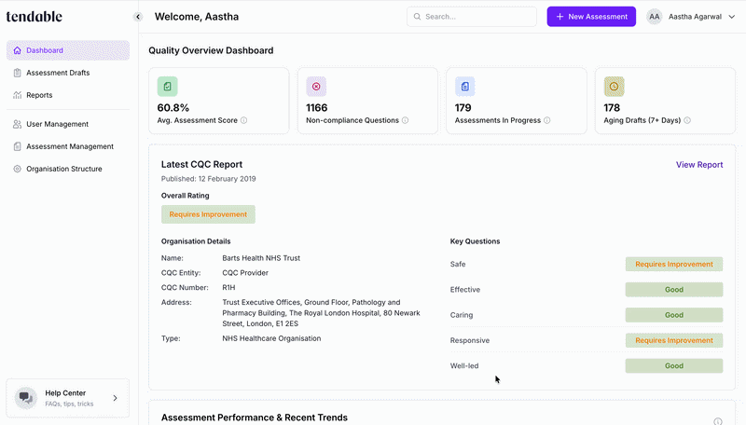Click the Effective Good badge
Image resolution: width=746 pixels, height=425 pixels.
[x=674, y=290]
